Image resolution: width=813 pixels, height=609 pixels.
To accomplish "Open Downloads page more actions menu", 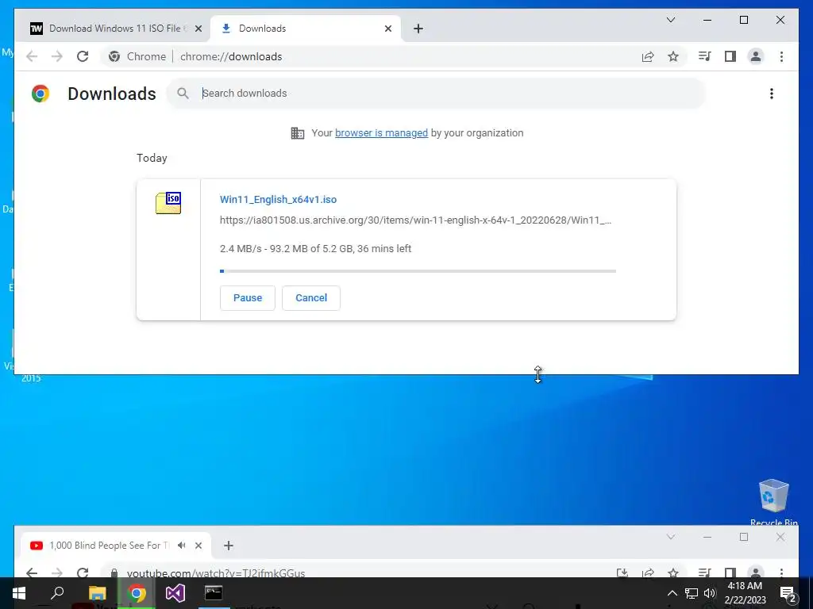I will tap(772, 94).
